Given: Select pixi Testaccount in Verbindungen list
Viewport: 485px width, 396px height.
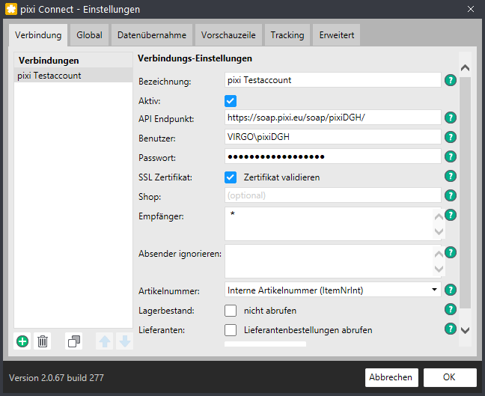Looking at the screenshot, I should [x=73, y=76].
